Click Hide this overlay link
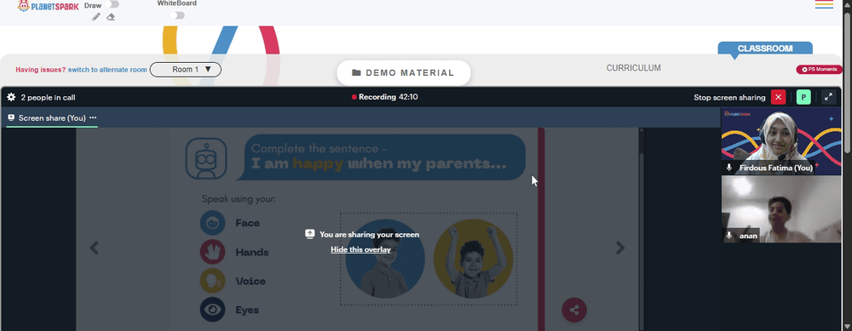The image size is (852, 331). tap(360, 249)
